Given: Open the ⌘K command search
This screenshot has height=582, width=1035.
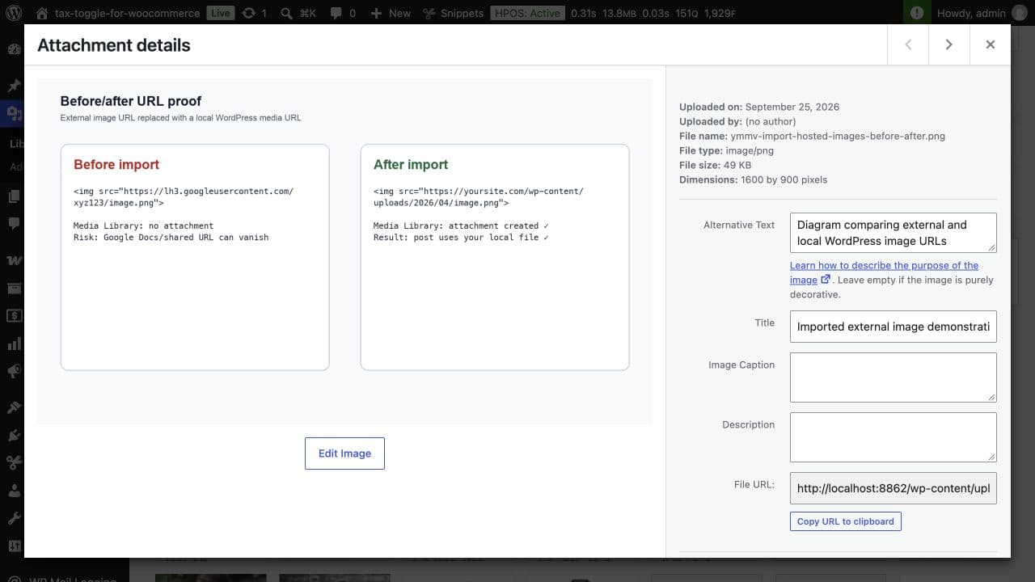Looking at the screenshot, I should coord(298,13).
